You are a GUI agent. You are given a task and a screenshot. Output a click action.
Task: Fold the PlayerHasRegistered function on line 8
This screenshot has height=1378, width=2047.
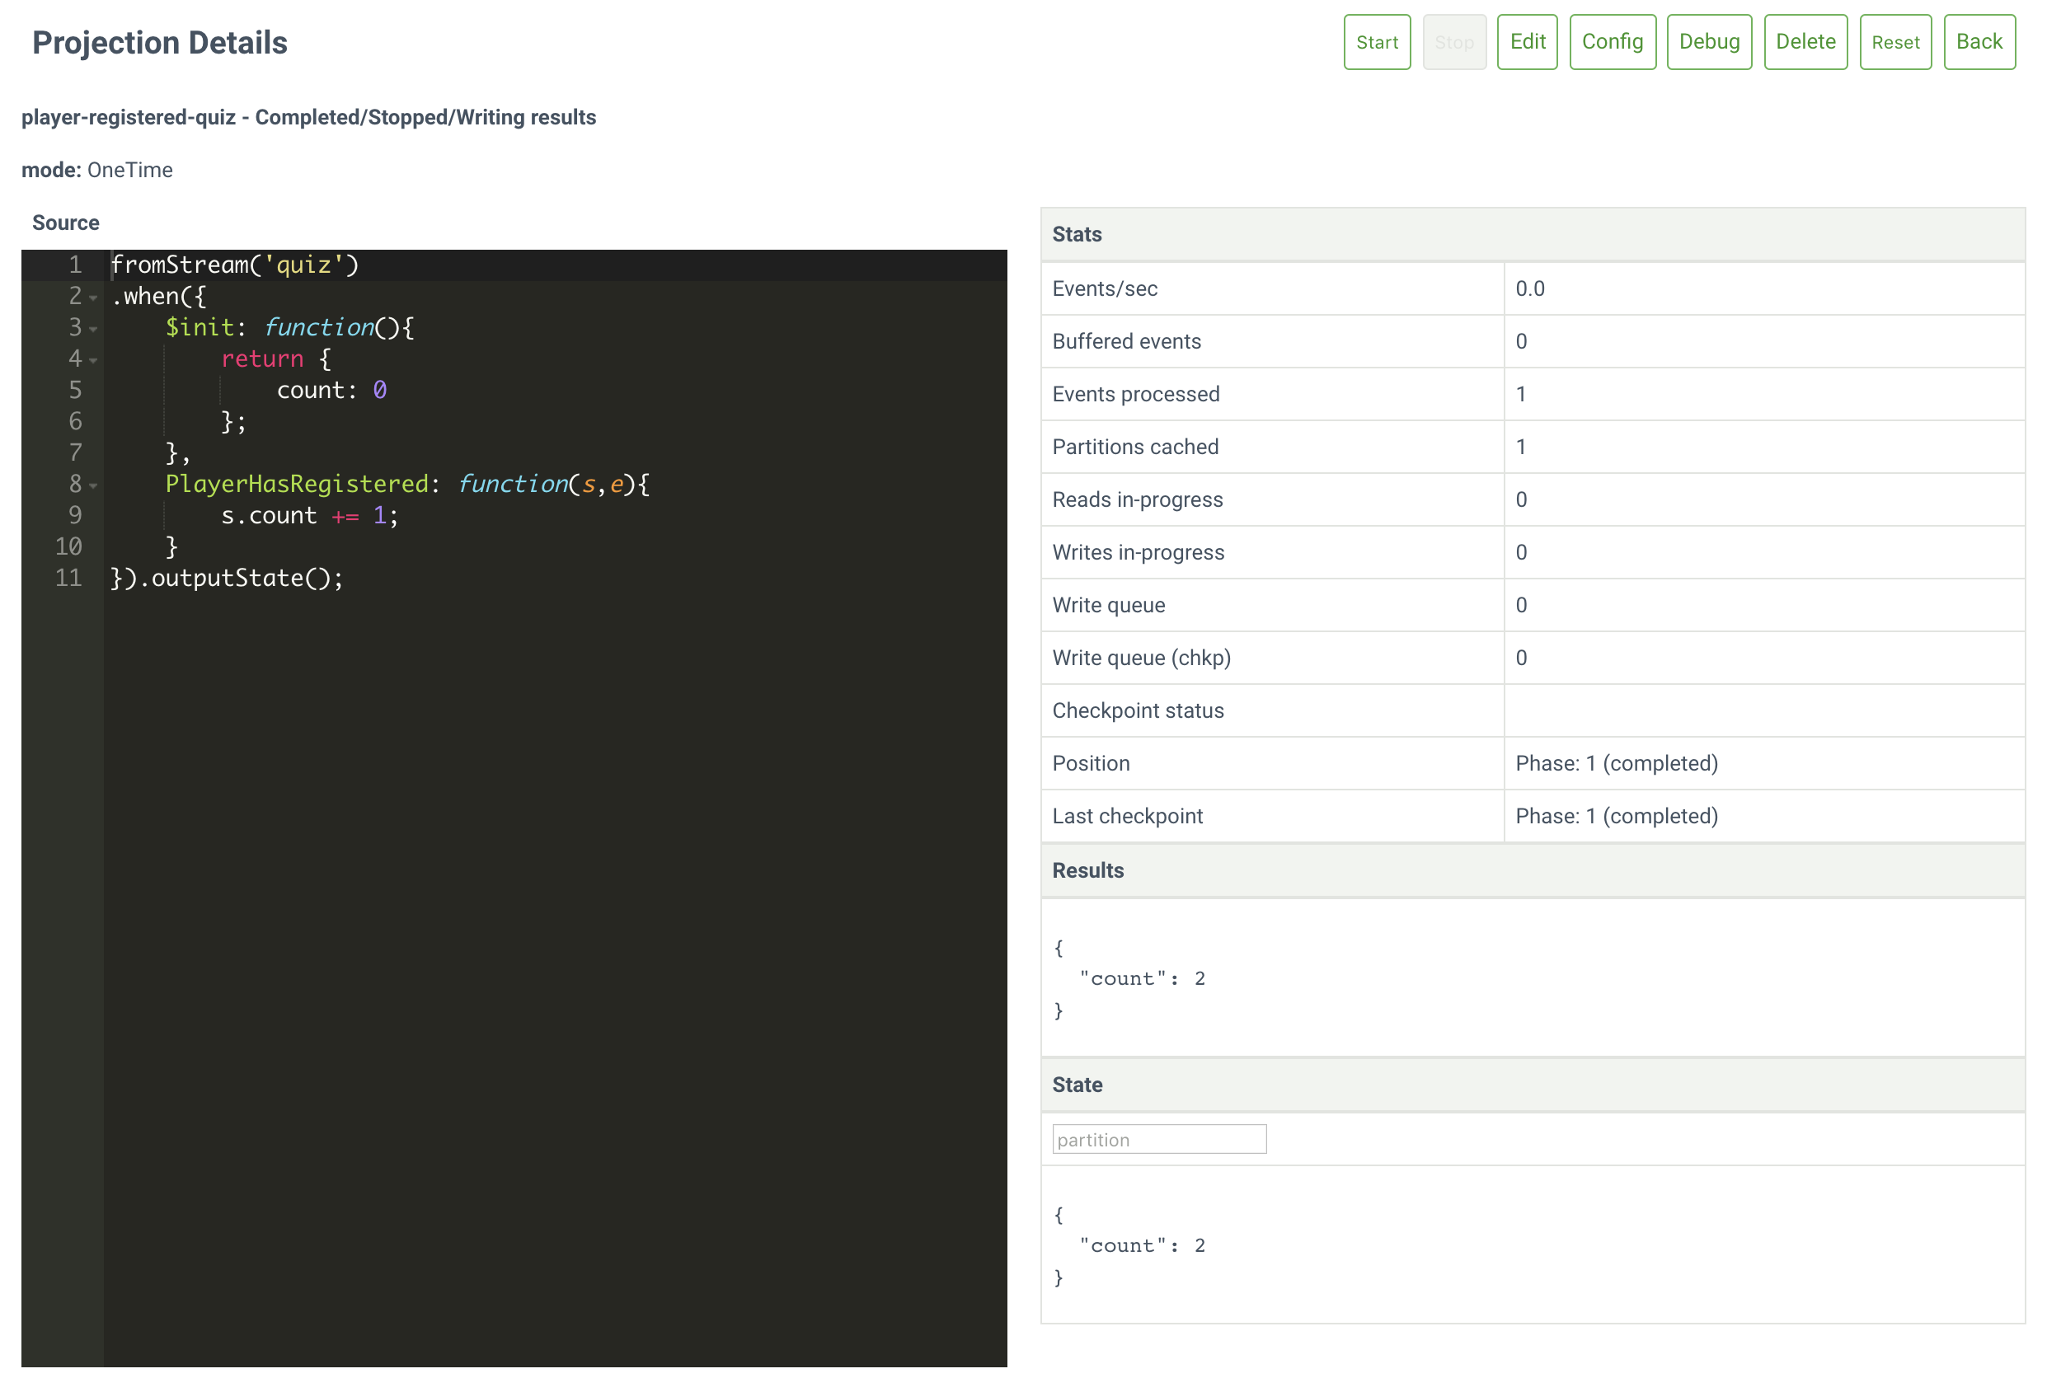[x=93, y=486]
